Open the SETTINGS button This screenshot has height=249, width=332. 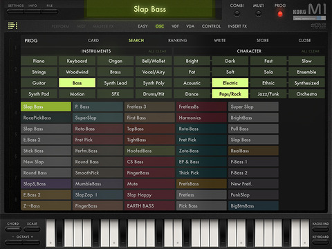[x=16, y=12]
